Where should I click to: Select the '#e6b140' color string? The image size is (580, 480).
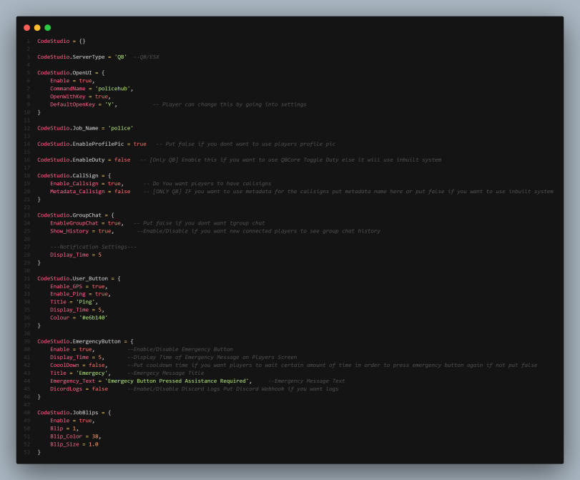[x=93, y=318]
